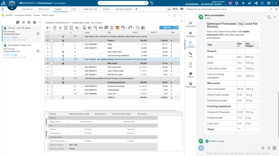Click the blue Draft button

(167, 28)
